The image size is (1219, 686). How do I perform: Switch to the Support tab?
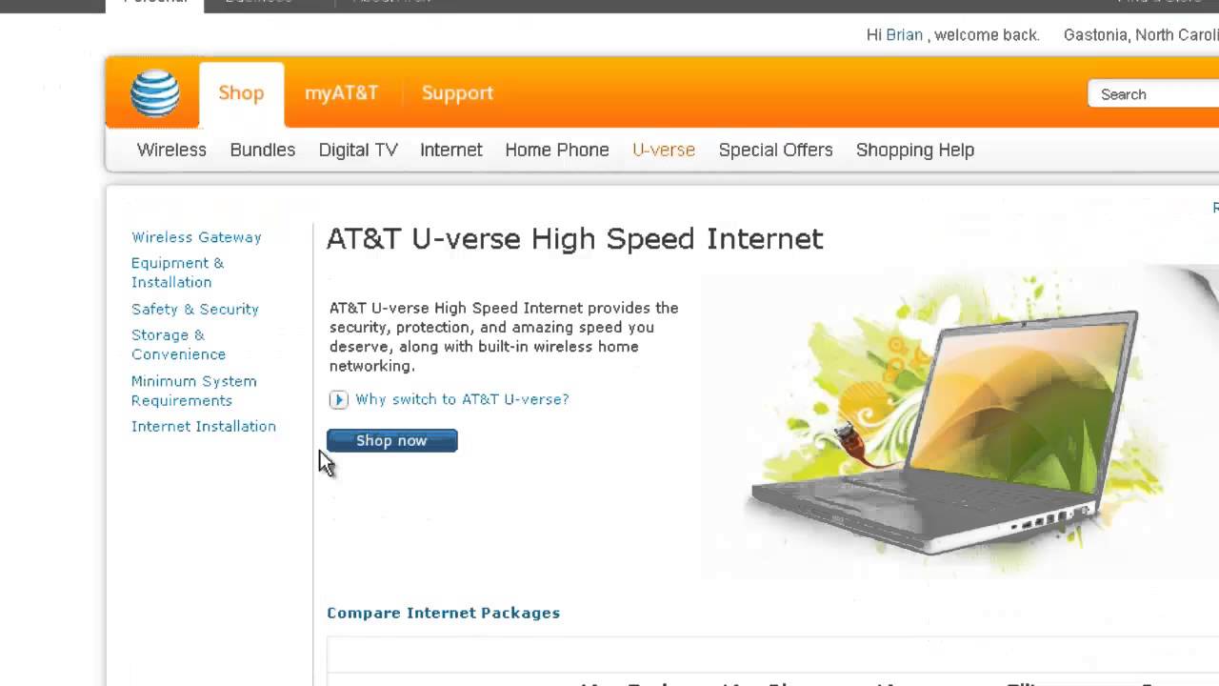(x=457, y=93)
